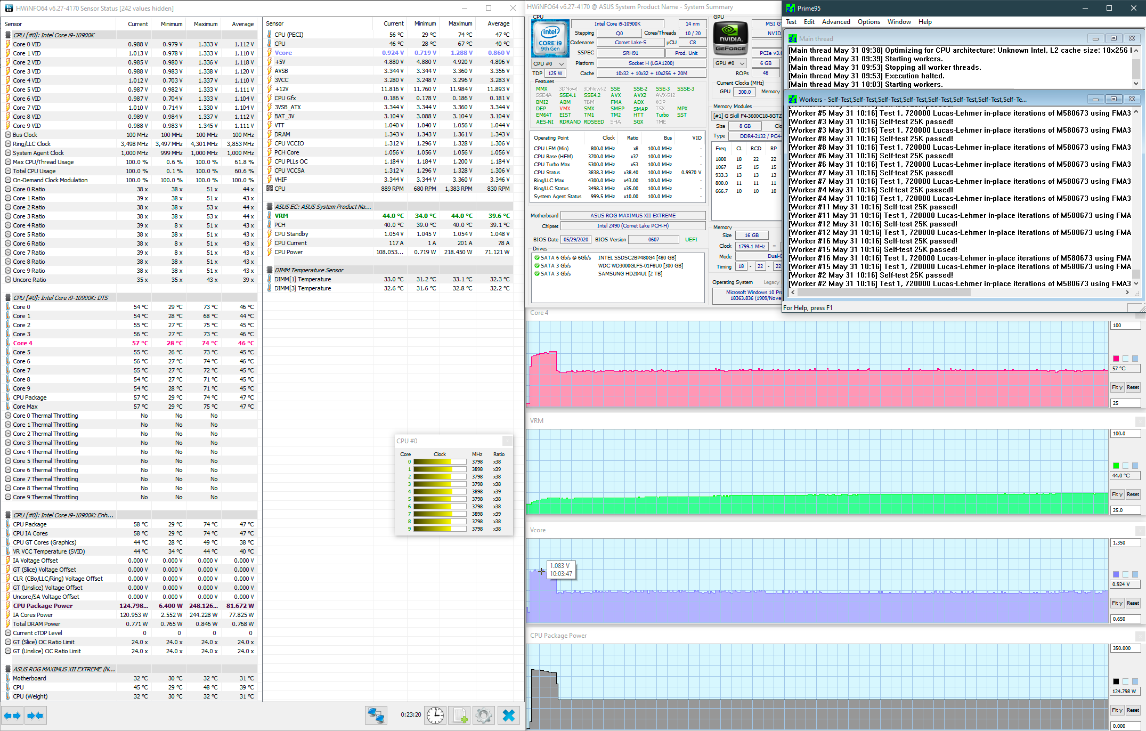Viewport: 1146px width, 731px height.
Task: Close the CPU #0 clock popup
Action: click(x=507, y=441)
